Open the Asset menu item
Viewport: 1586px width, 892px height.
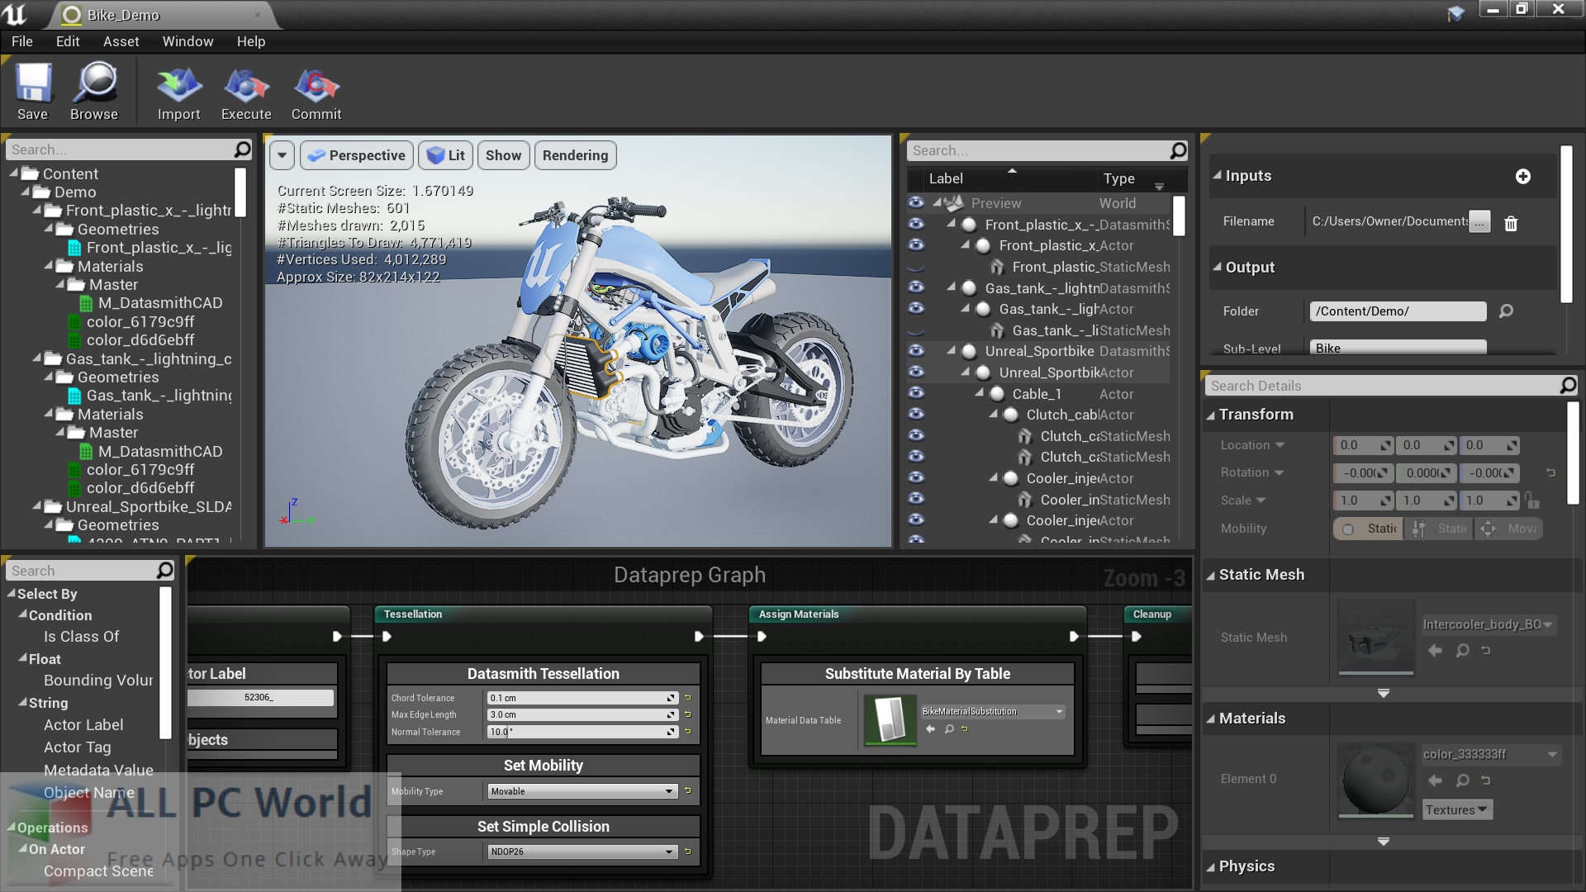point(120,40)
